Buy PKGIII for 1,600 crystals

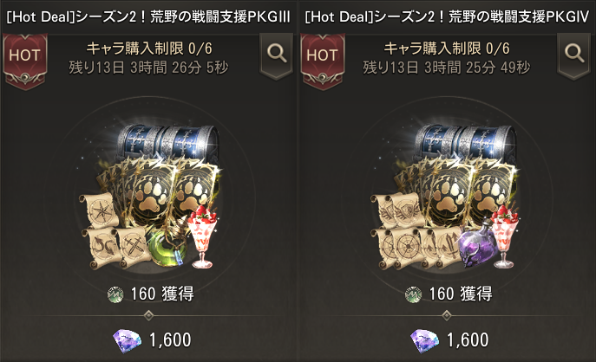tap(152, 340)
